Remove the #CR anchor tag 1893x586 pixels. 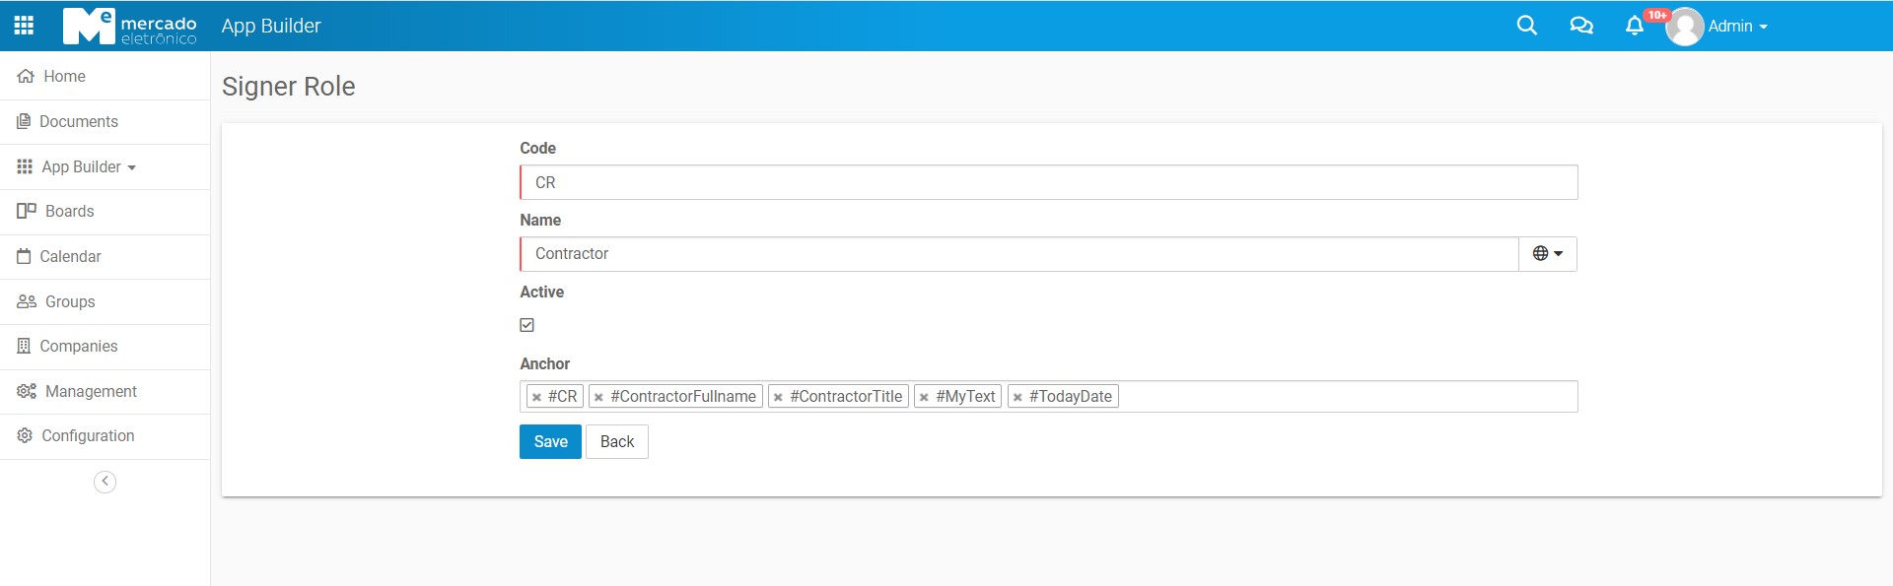coord(536,397)
